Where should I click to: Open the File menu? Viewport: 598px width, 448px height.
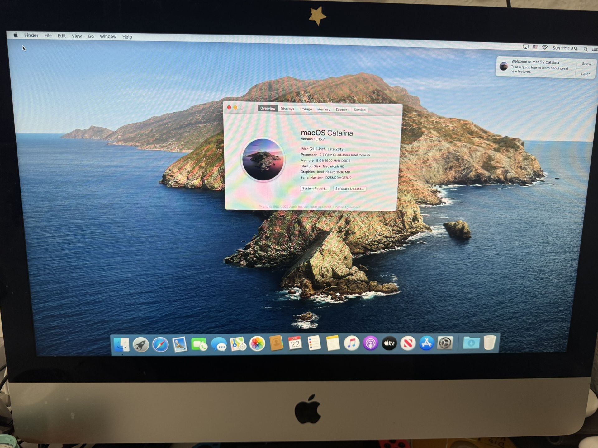coord(48,35)
